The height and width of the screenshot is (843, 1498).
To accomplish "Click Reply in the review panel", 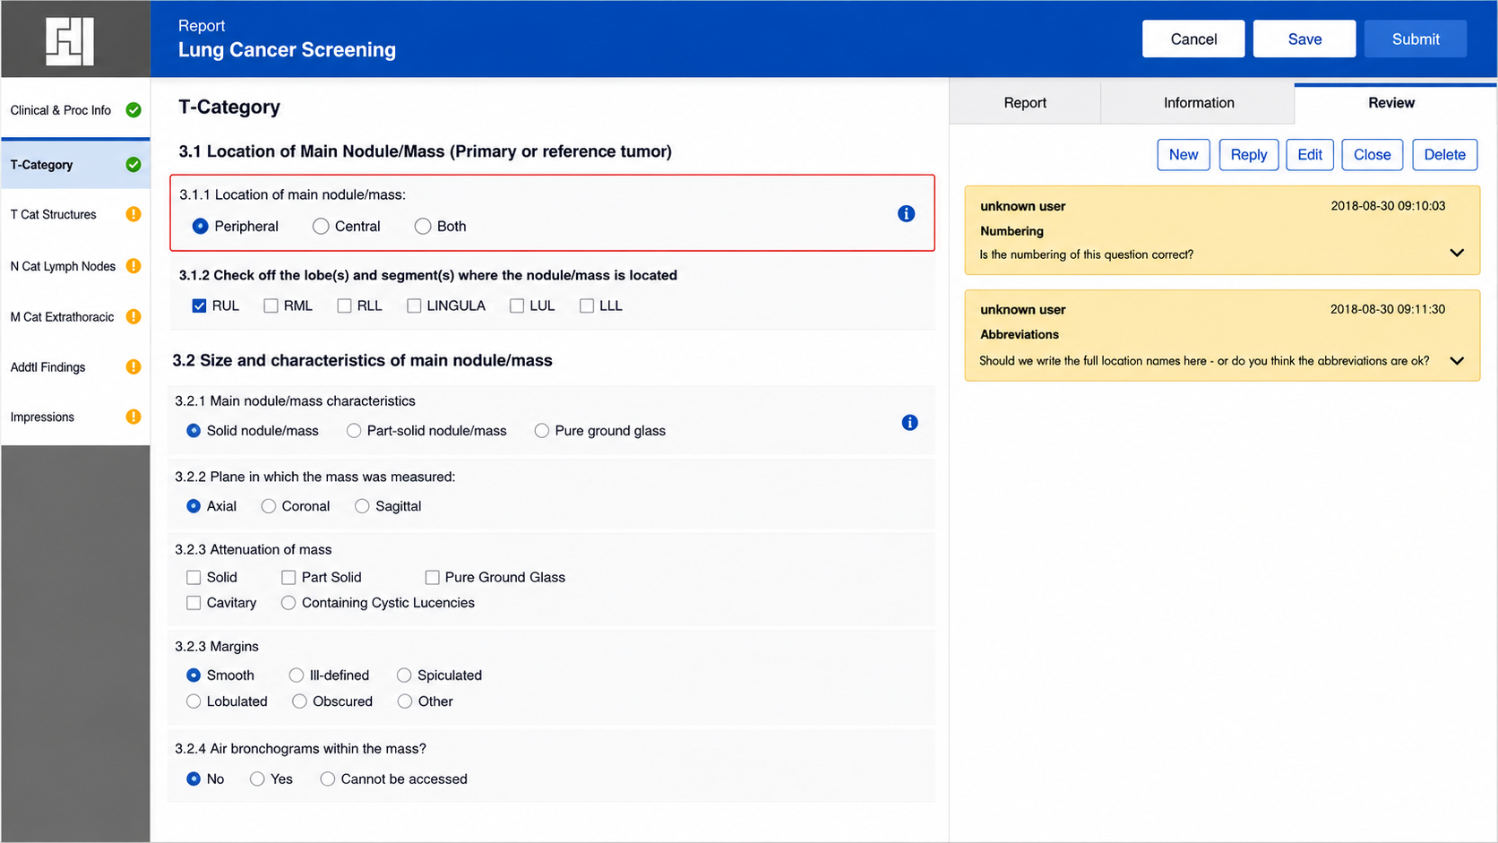I will pos(1249,155).
